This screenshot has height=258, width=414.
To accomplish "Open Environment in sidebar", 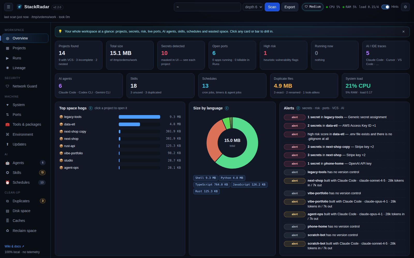I will click(25, 134).
